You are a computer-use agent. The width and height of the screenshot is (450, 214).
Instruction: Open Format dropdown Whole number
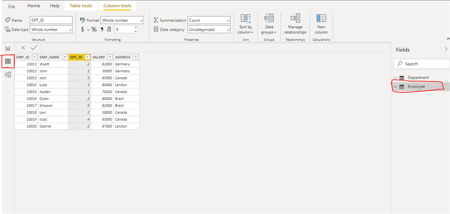click(122, 20)
